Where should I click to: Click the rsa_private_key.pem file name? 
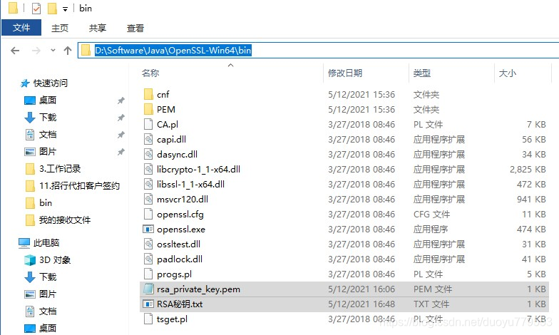[x=198, y=289]
